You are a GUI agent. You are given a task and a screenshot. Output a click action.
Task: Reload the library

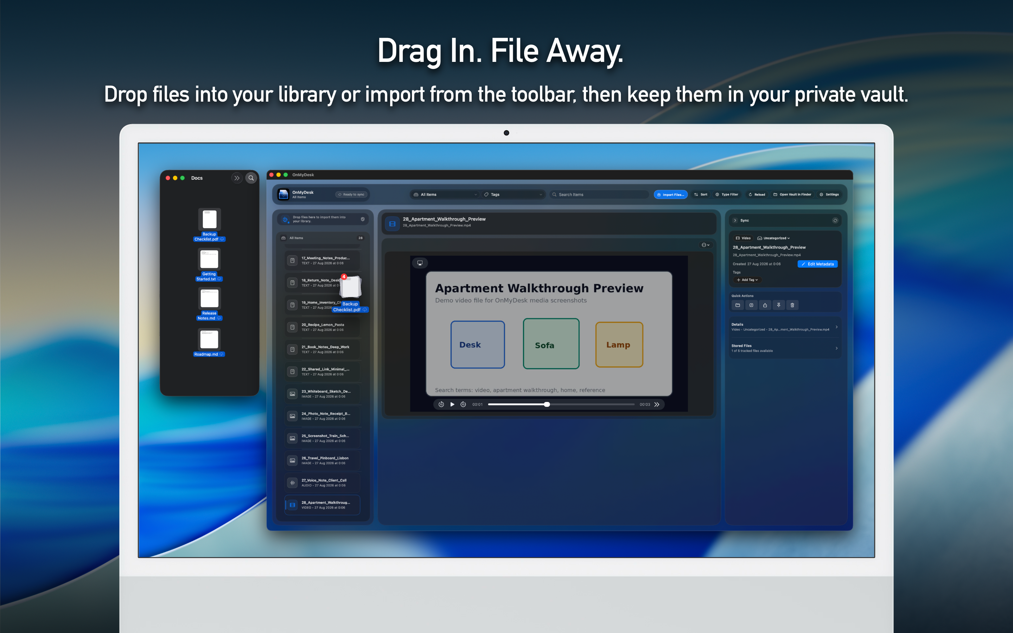pos(757,194)
